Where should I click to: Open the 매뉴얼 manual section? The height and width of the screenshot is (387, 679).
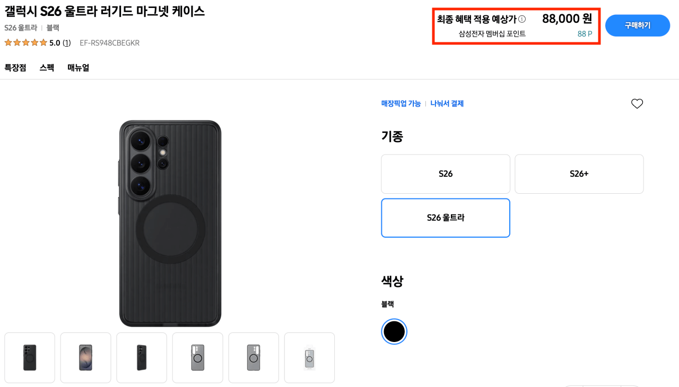pyautogui.click(x=78, y=67)
